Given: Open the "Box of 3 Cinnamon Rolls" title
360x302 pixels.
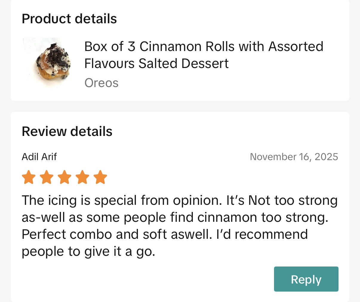Looking at the screenshot, I should 204,47.
